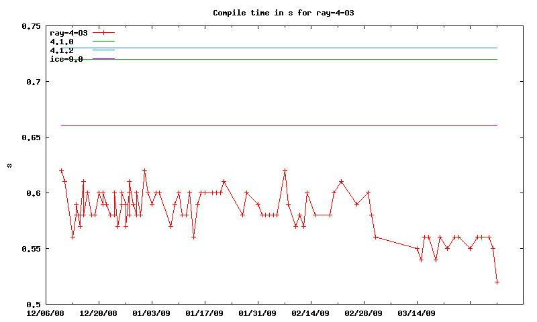Select the ice-9.0 legend entry
This screenshot has width=537, height=322.
tap(66, 59)
